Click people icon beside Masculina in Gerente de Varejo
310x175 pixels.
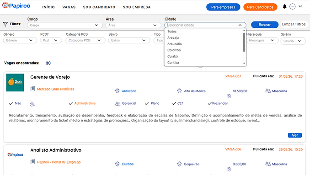coord(268,91)
